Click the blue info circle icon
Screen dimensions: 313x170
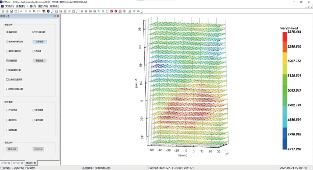[x=48, y=11]
